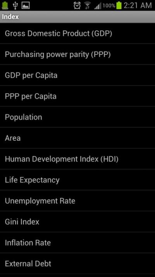Select External Debt list item
155x277 pixels.
(77, 264)
